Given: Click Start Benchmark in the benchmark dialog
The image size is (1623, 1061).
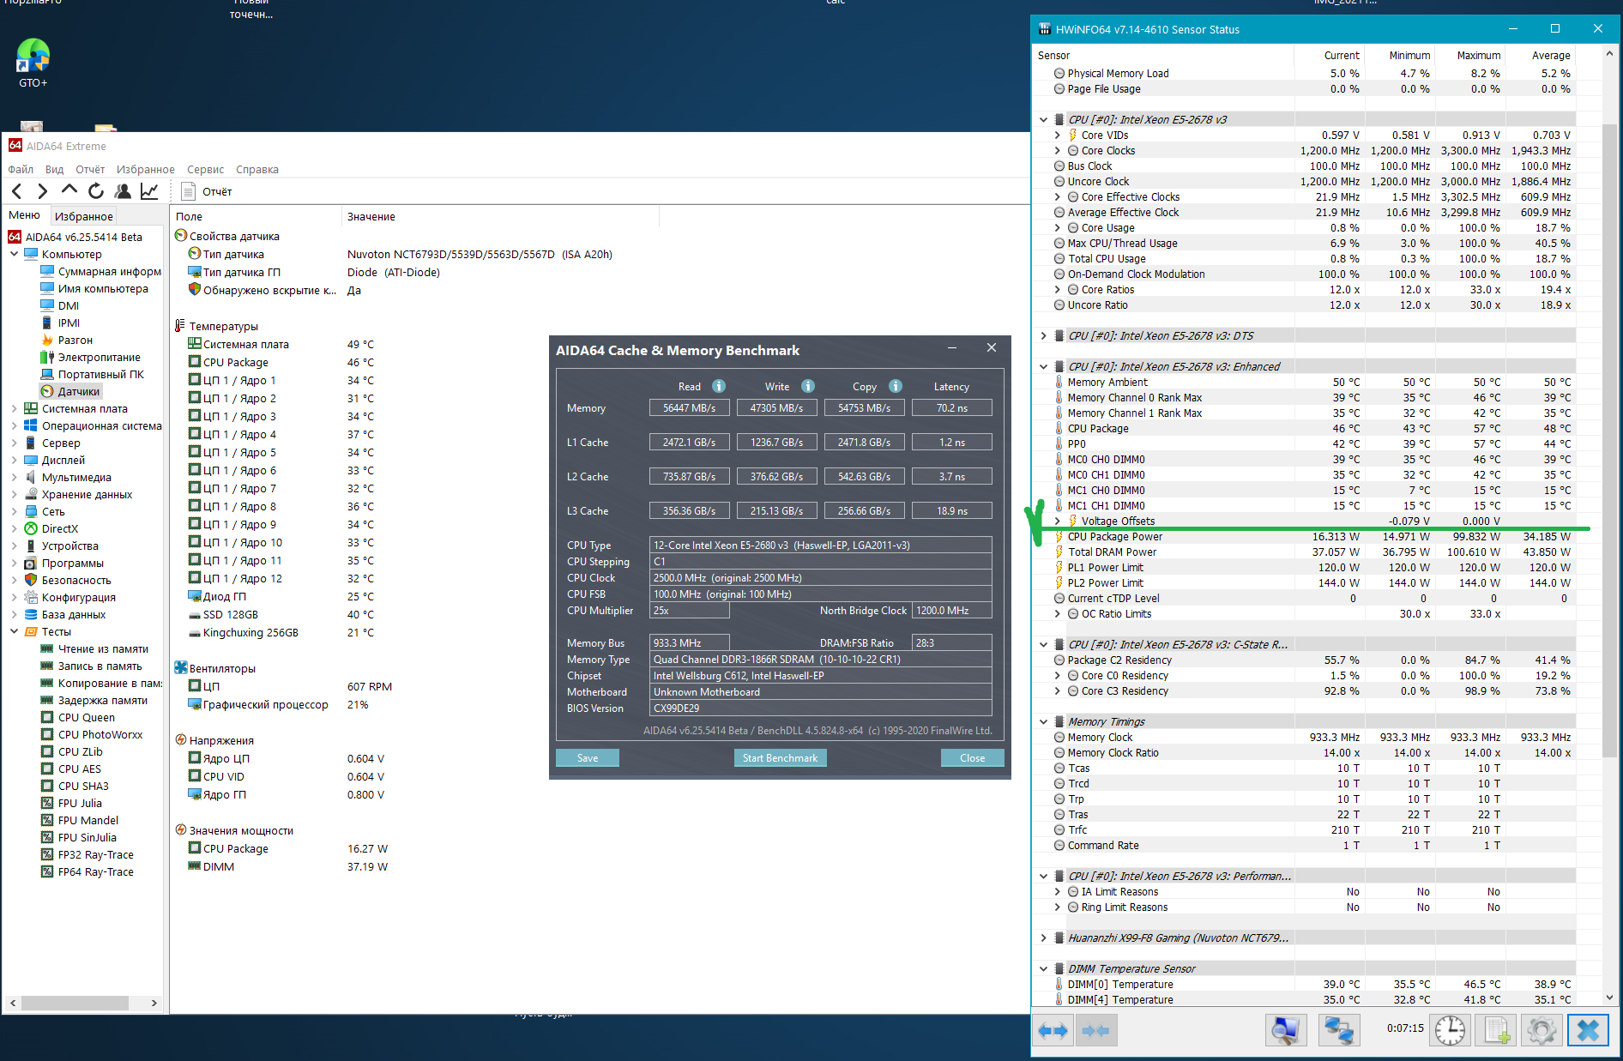Looking at the screenshot, I should pyautogui.click(x=780, y=757).
